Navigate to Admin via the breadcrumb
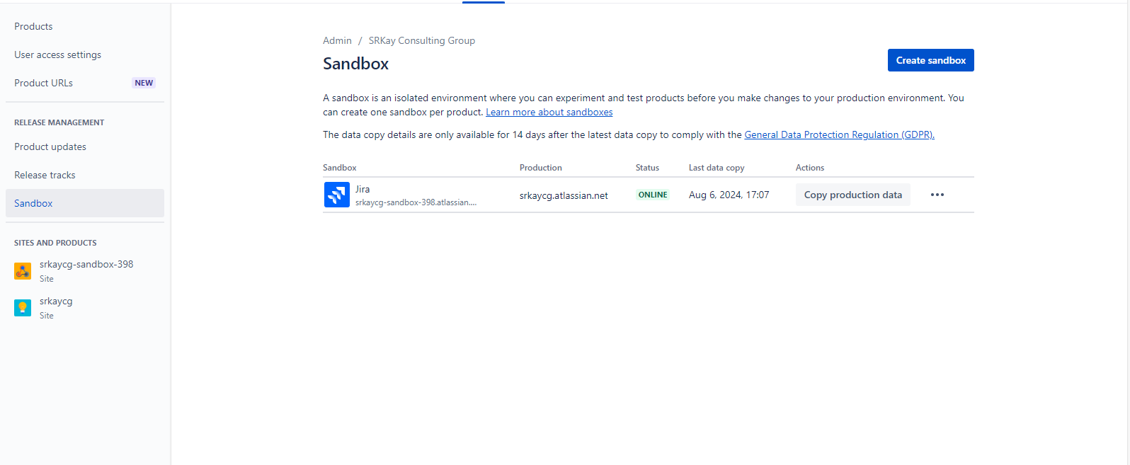Screen dimensions: 1130x465 [337, 40]
